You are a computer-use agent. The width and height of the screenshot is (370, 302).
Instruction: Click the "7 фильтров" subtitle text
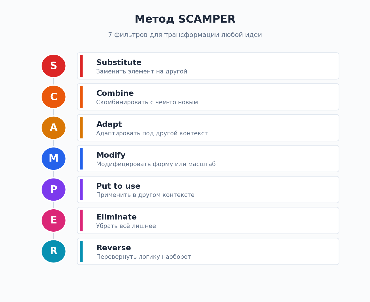(x=185, y=35)
